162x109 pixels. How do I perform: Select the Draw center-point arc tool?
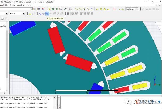pos(88,9)
